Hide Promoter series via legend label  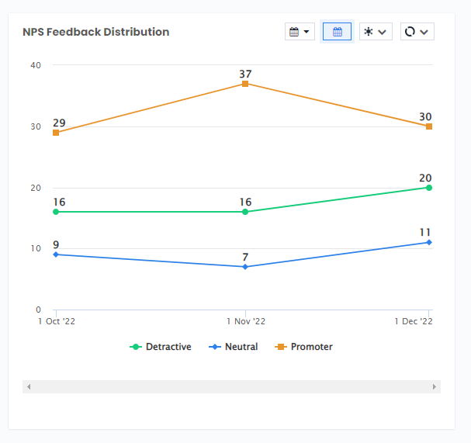click(x=311, y=347)
